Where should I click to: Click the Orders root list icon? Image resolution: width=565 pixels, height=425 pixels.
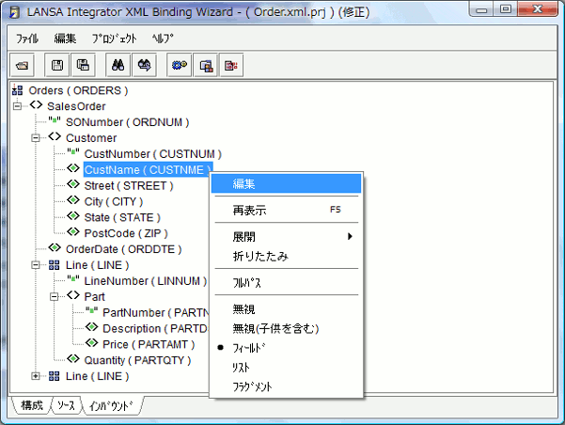pyautogui.click(x=17, y=89)
